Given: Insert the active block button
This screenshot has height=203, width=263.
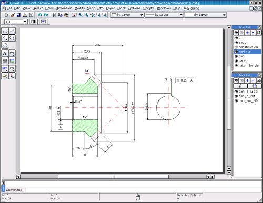Looking at the screenshot, I should 255,86.
